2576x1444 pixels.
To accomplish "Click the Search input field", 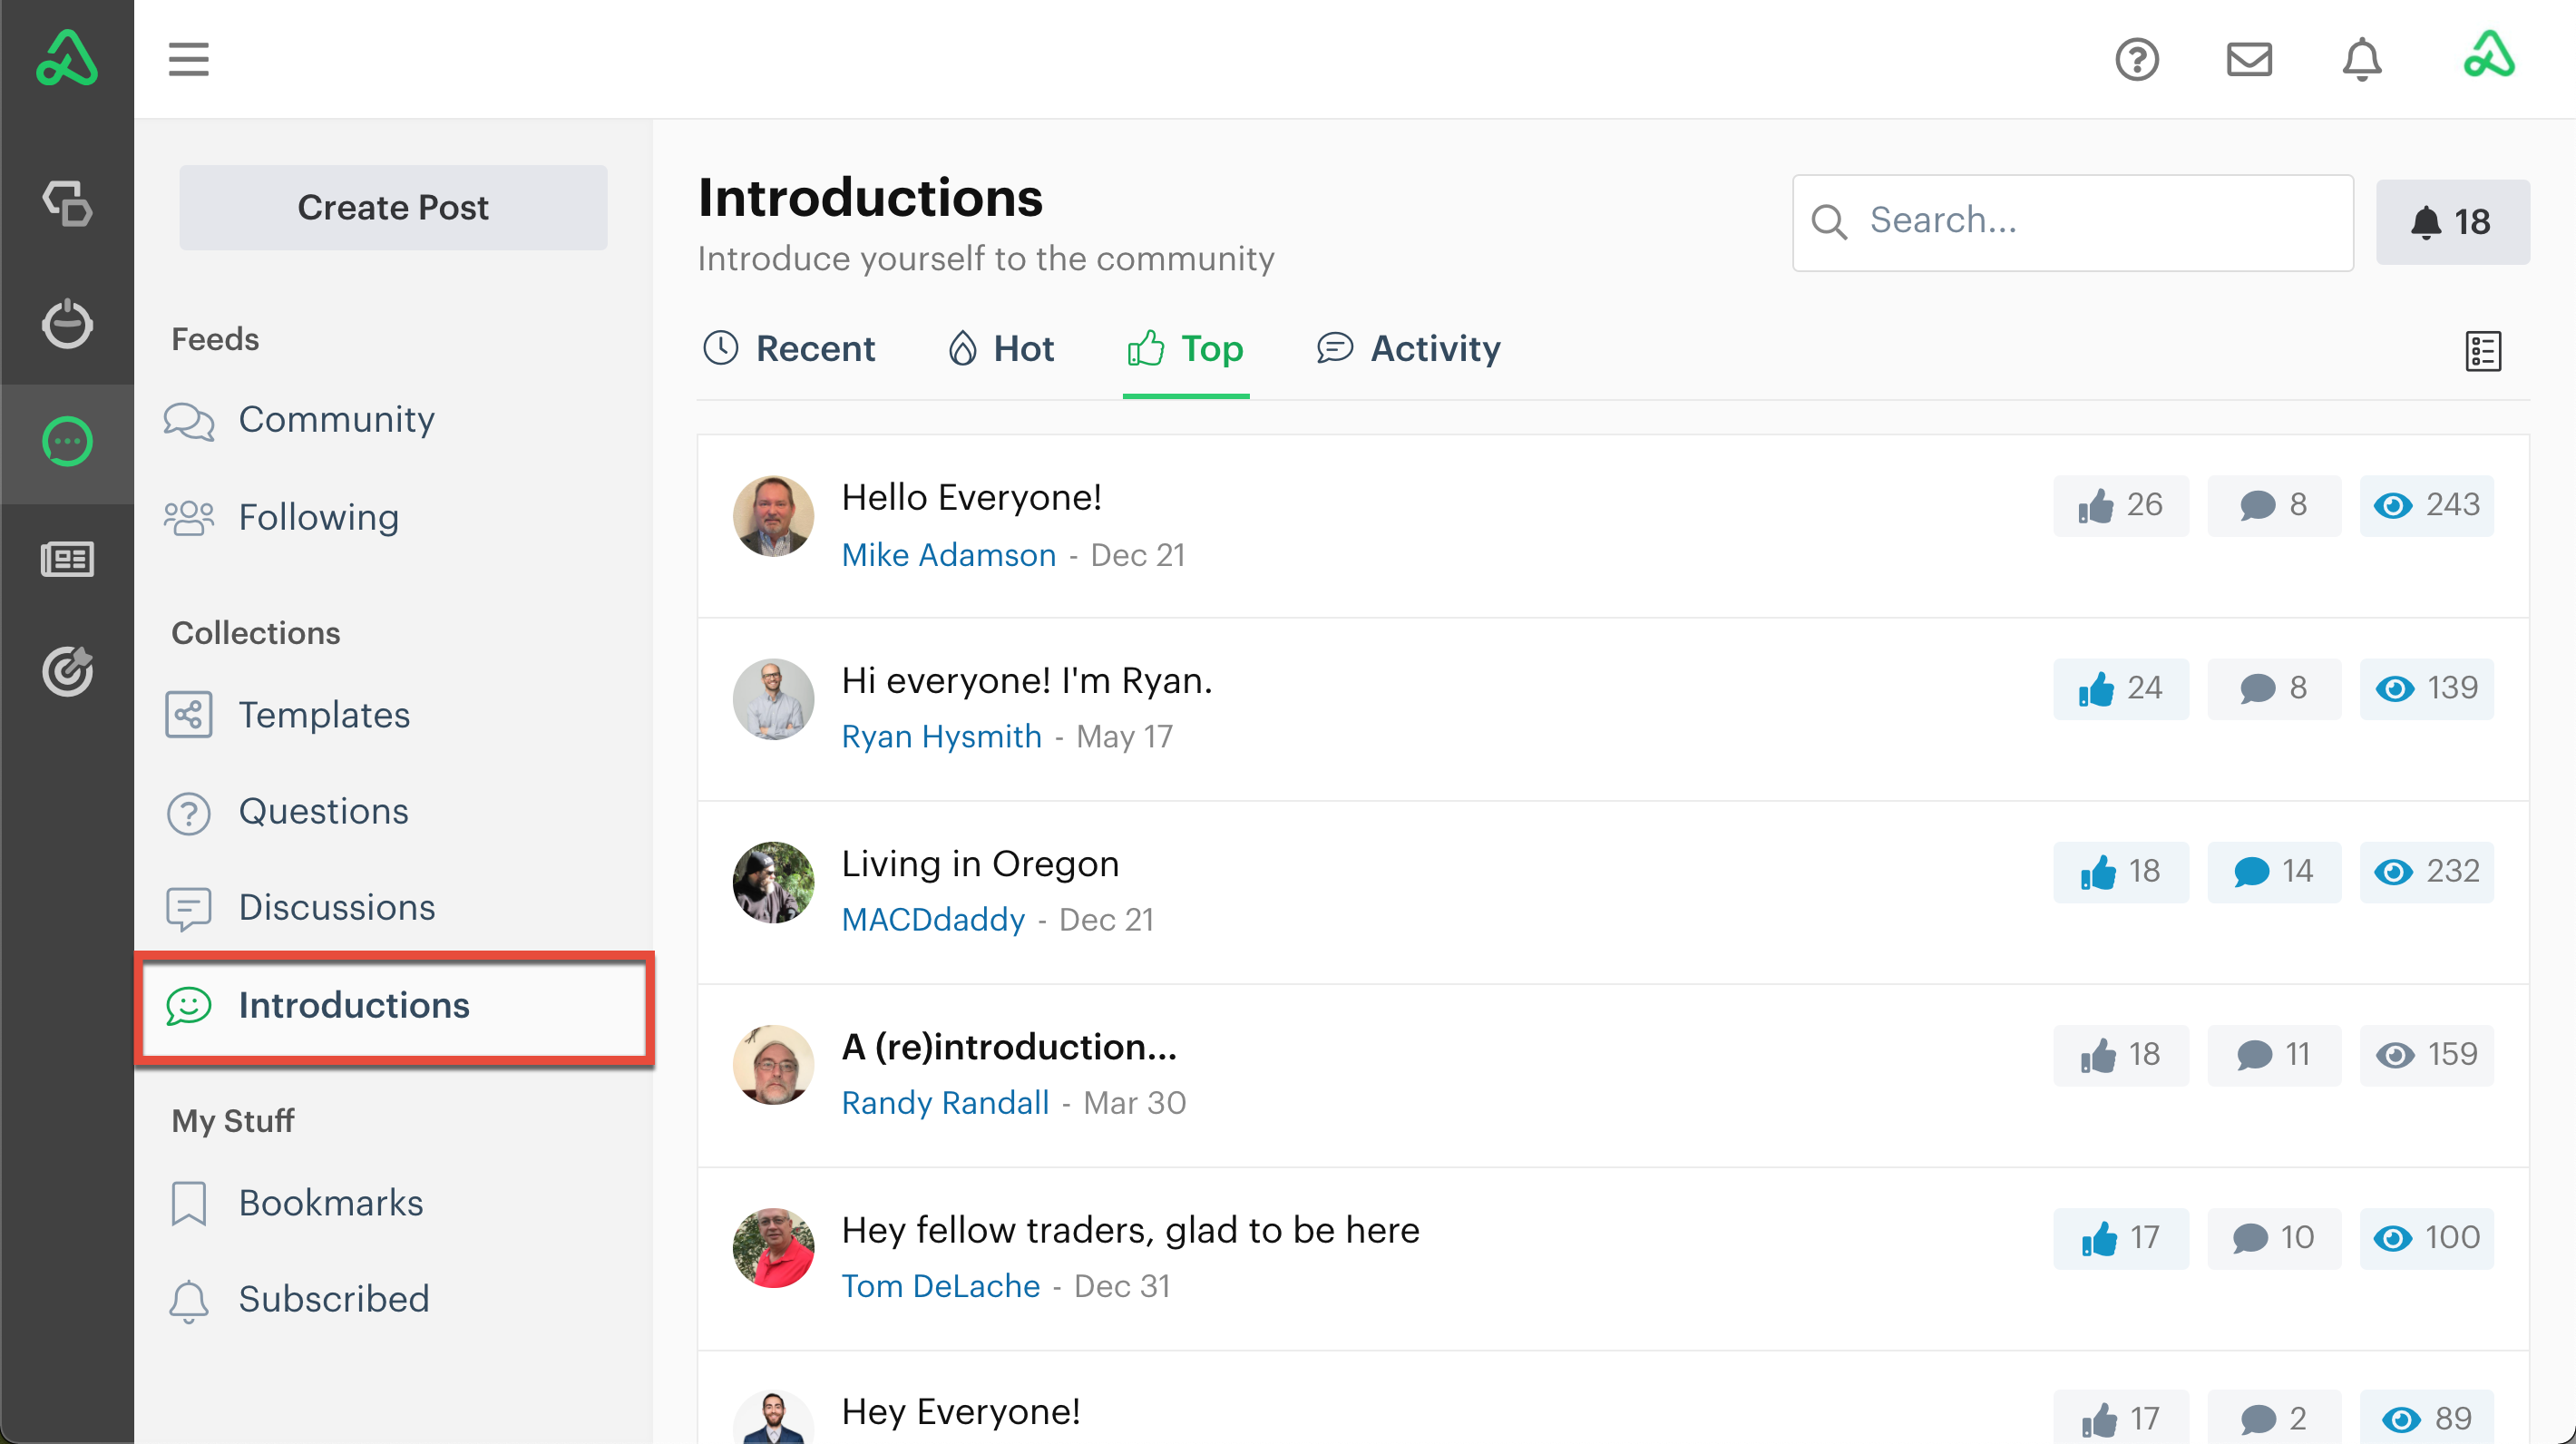I will (x=2072, y=222).
